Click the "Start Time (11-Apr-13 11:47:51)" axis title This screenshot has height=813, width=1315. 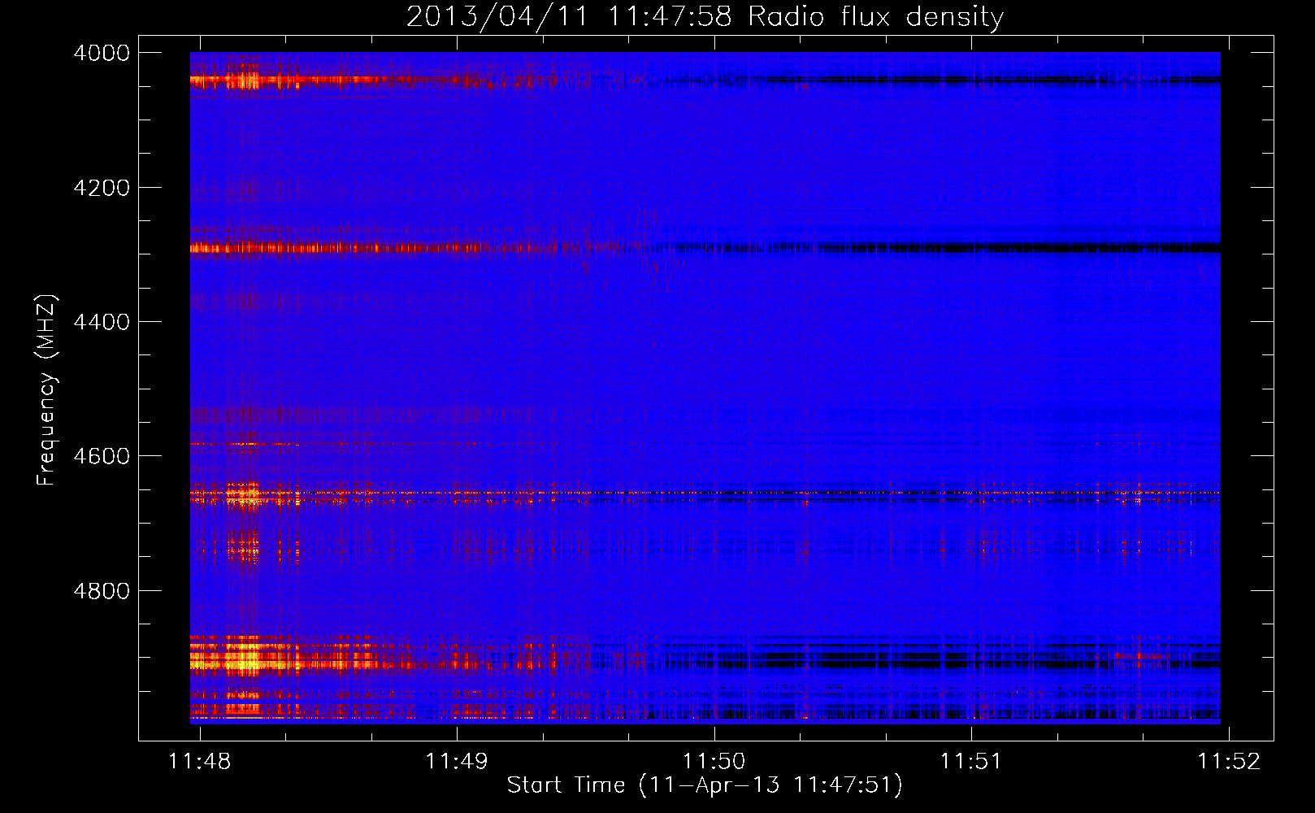pyautogui.click(x=705, y=785)
